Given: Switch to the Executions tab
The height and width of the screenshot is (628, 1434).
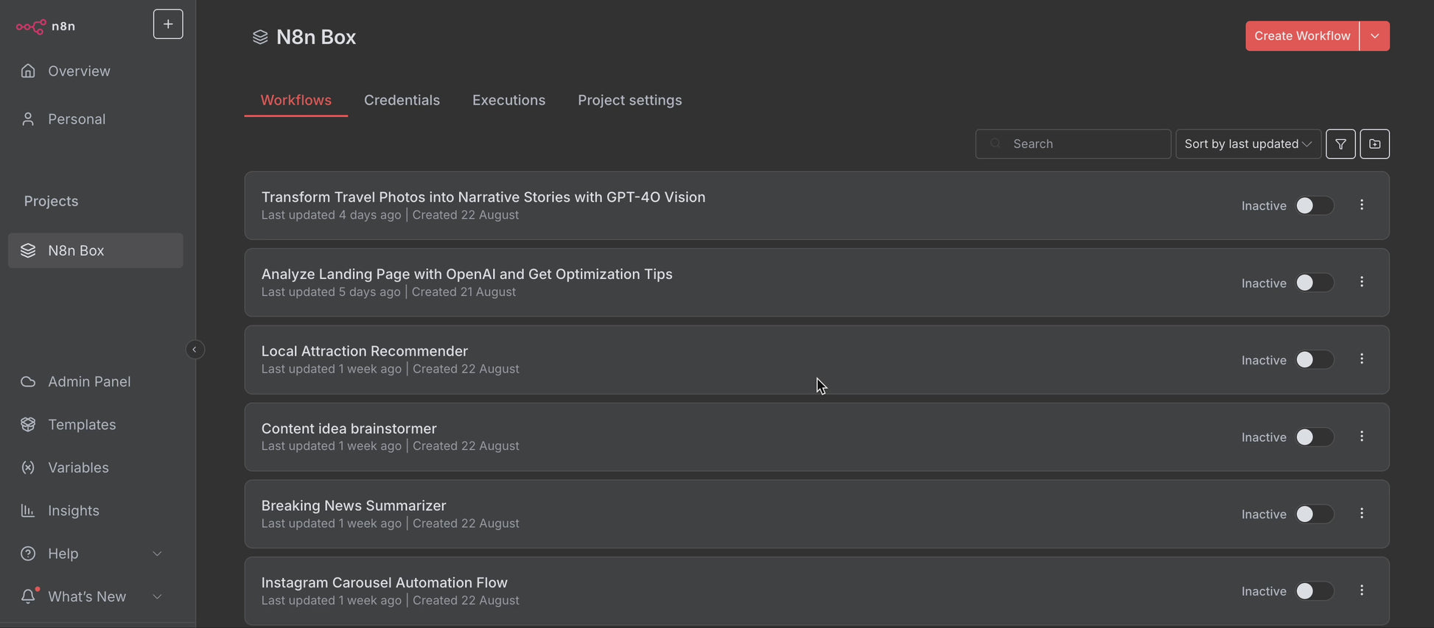Looking at the screenshot, I should pos(508,100).
